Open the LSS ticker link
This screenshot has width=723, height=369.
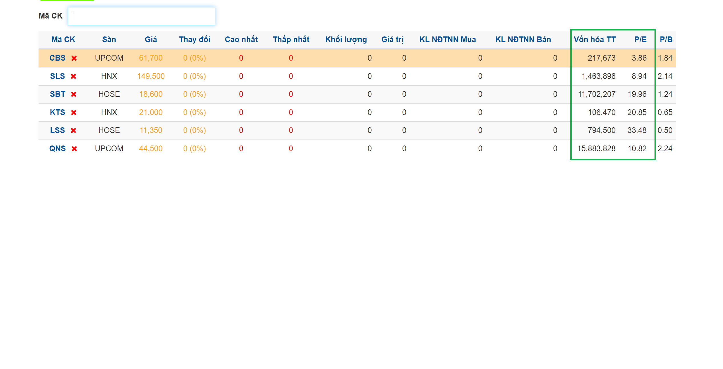click(57, 130)
